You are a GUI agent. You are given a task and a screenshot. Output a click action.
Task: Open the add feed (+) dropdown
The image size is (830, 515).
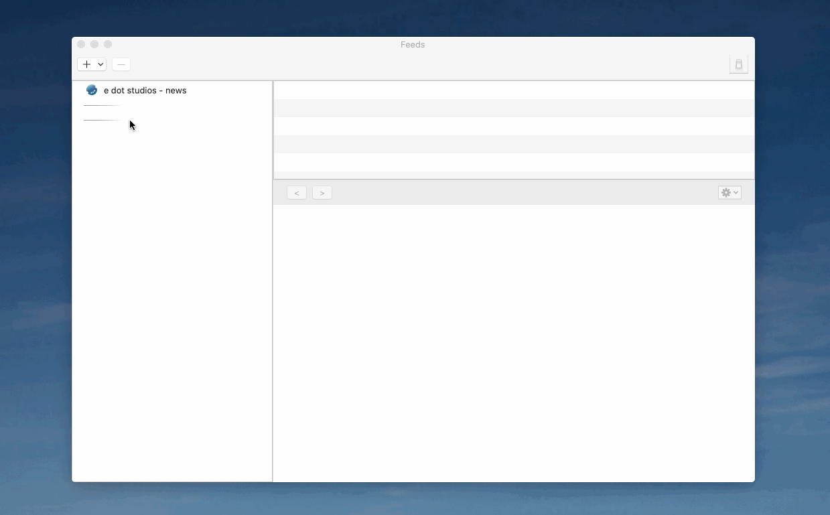point(92,64)
